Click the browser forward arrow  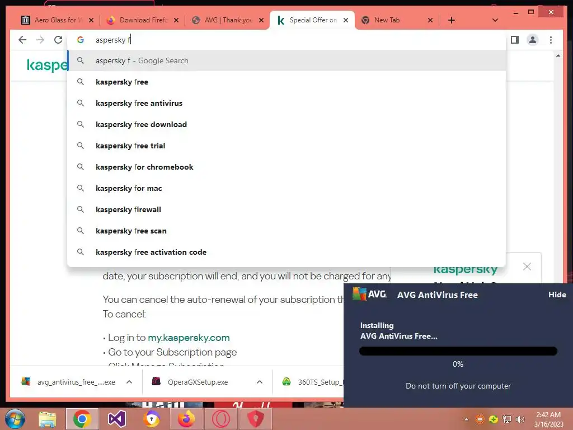[x=40, y=40]
